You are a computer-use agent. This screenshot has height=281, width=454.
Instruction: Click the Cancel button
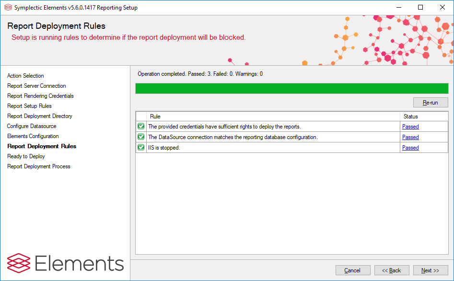pyautogui.click(x=353, y=270)
